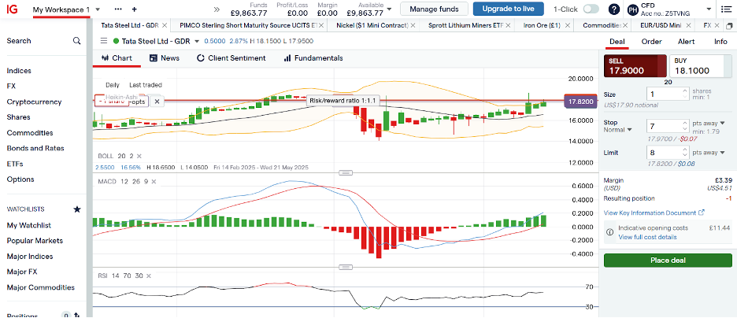Viewport: 737px width, 318px height.
Task: Focus the Size input field
Action: pos(663,94)
